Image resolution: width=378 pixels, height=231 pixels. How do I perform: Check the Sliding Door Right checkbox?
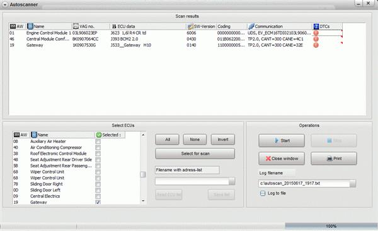98,184
